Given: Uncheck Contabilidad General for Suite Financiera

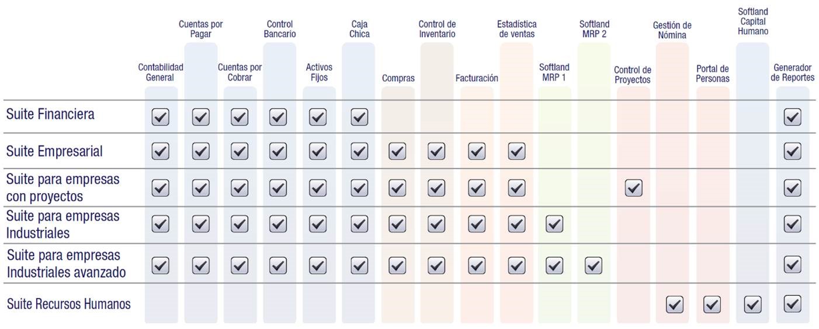Looking at the screenshot, I should point(161,117).
